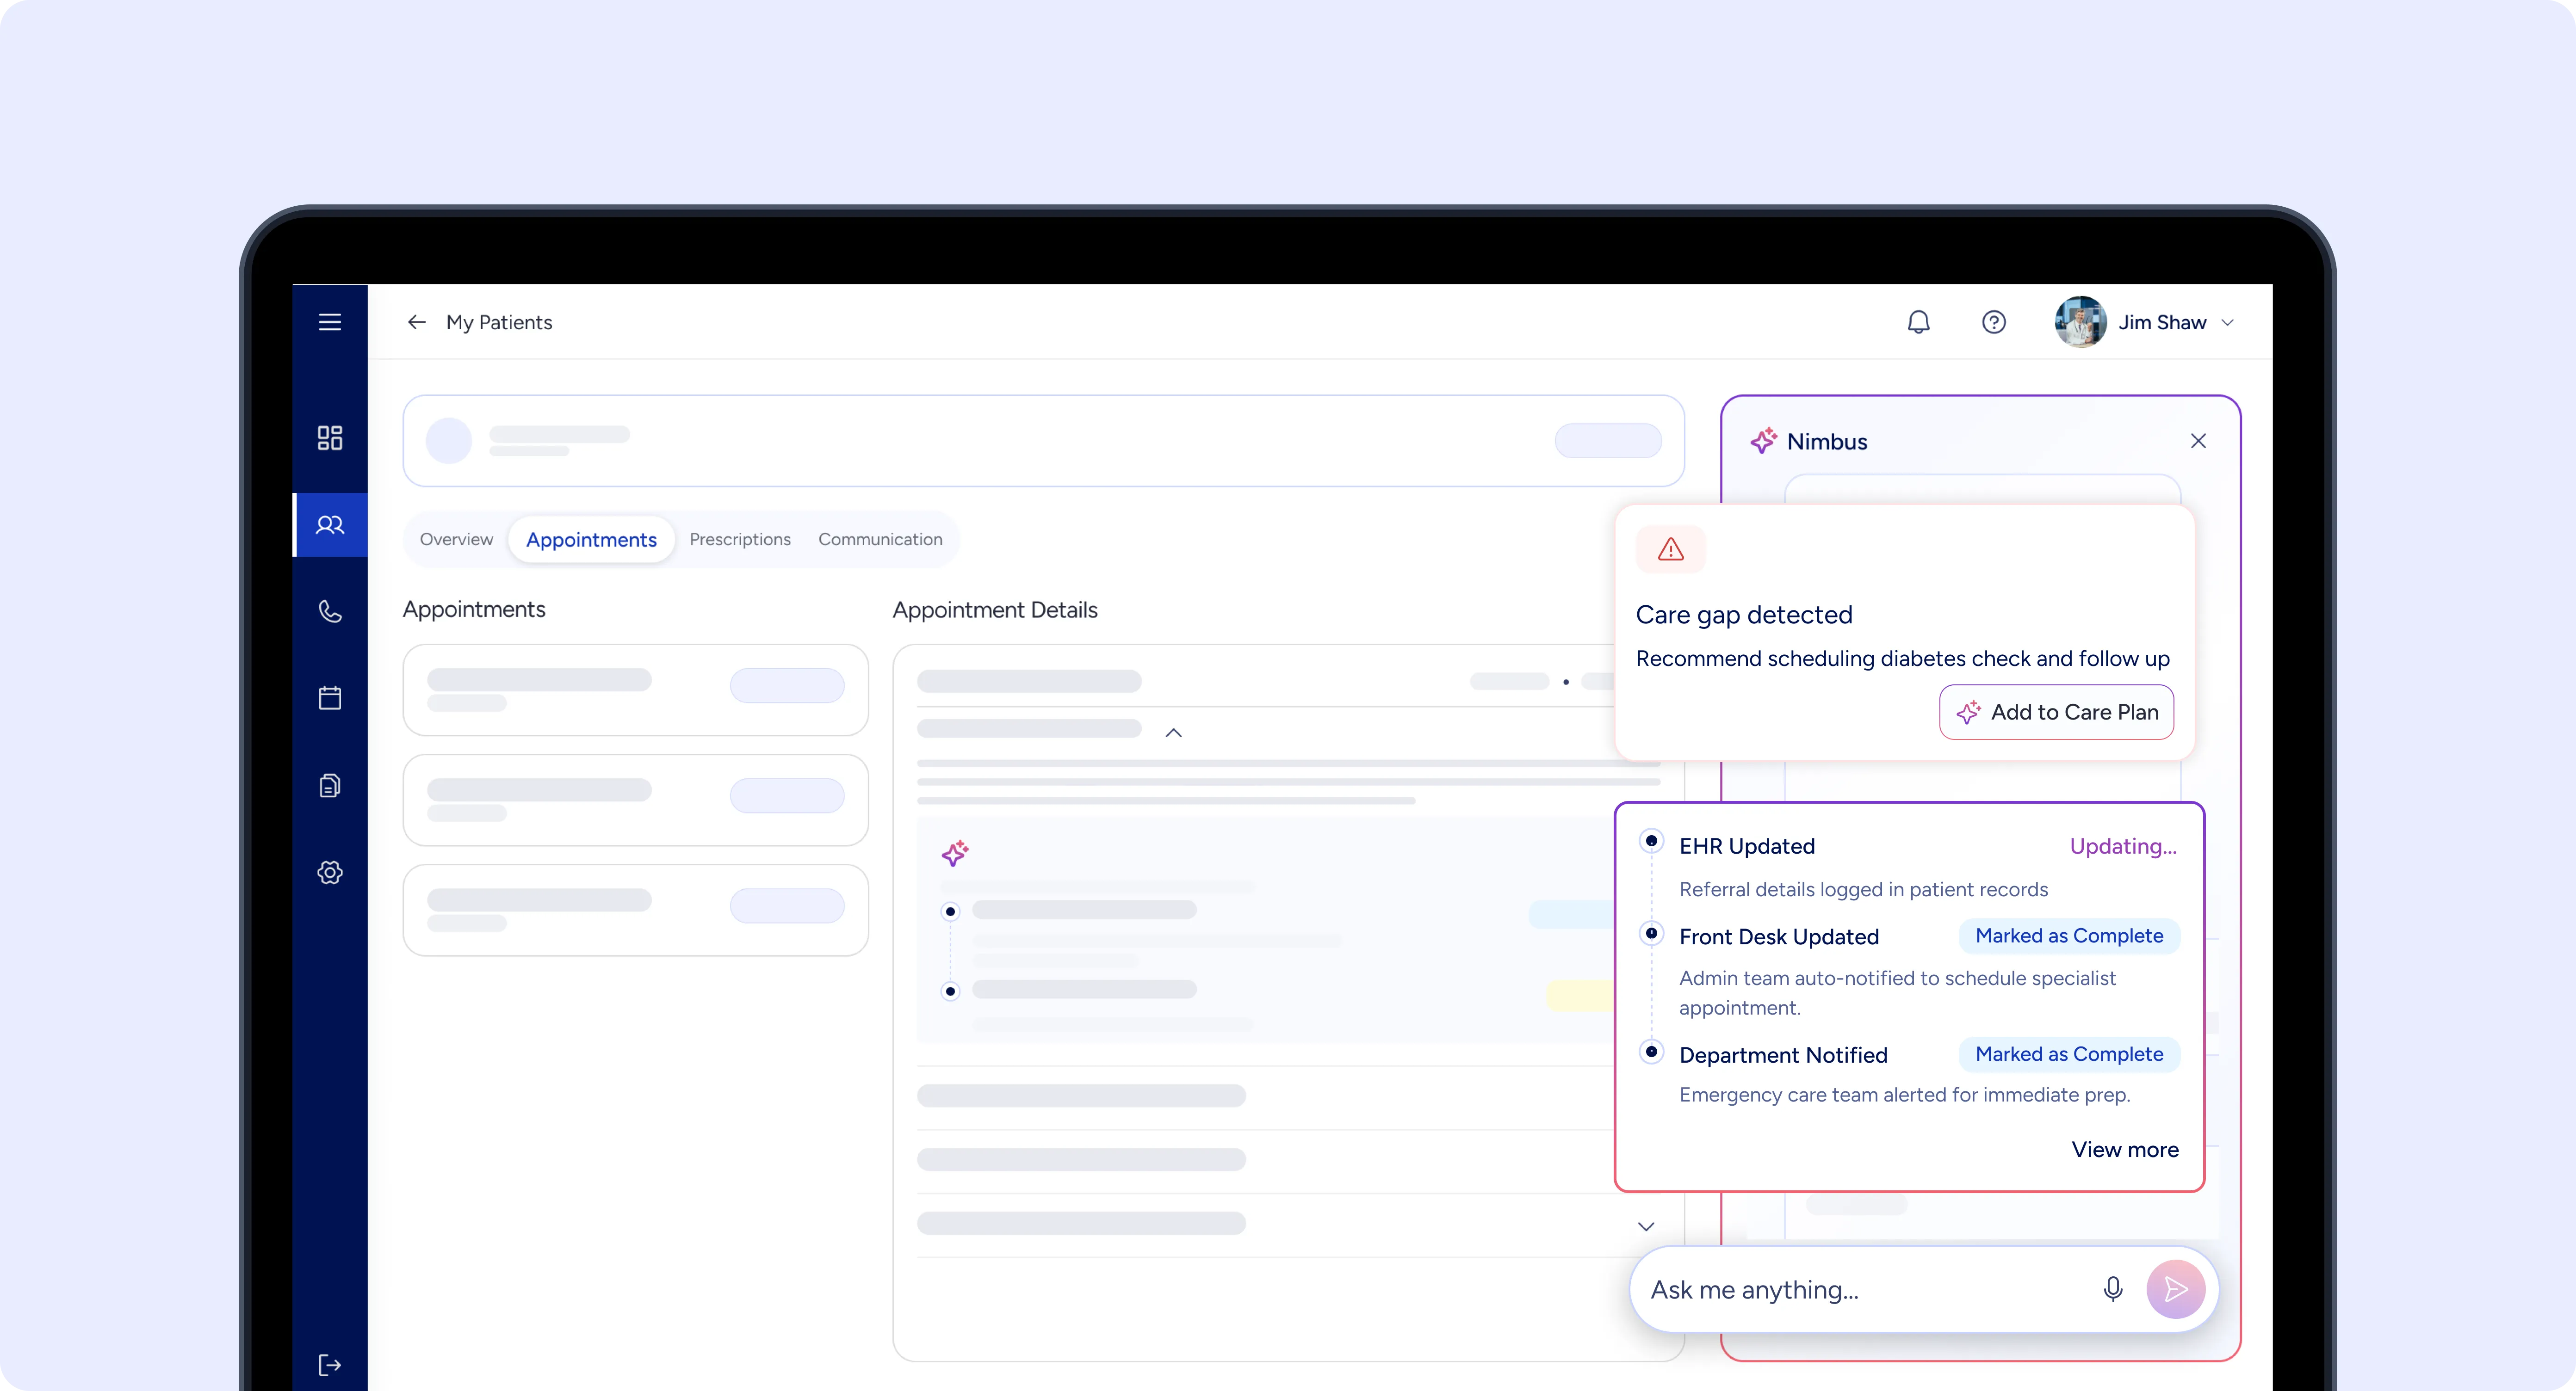The image size is (2576, 1391).
Task: Select the patients icon in sidebar
Action: (329, 524)
